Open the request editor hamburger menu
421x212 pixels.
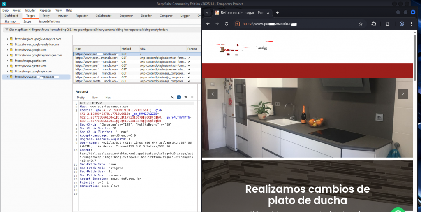point(192,97)
